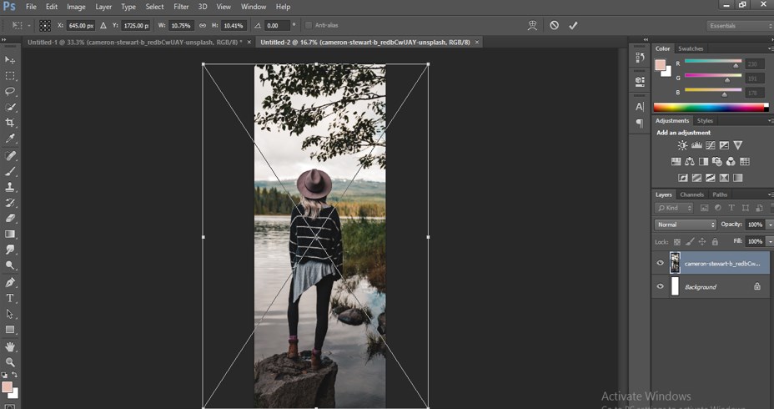Expand the collapsed panel dock arrows
Screen dimensions: 774x409
pos(646,39)
